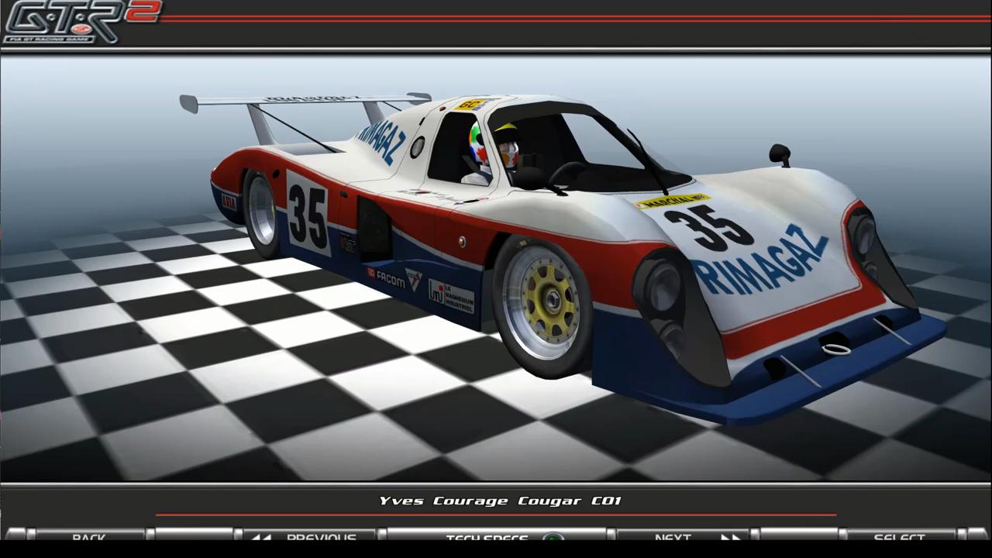Image resolution: width=992 pixels, height=558 pixels.
Task: Click the number 35 door panel
Action: tap(308, 212)
